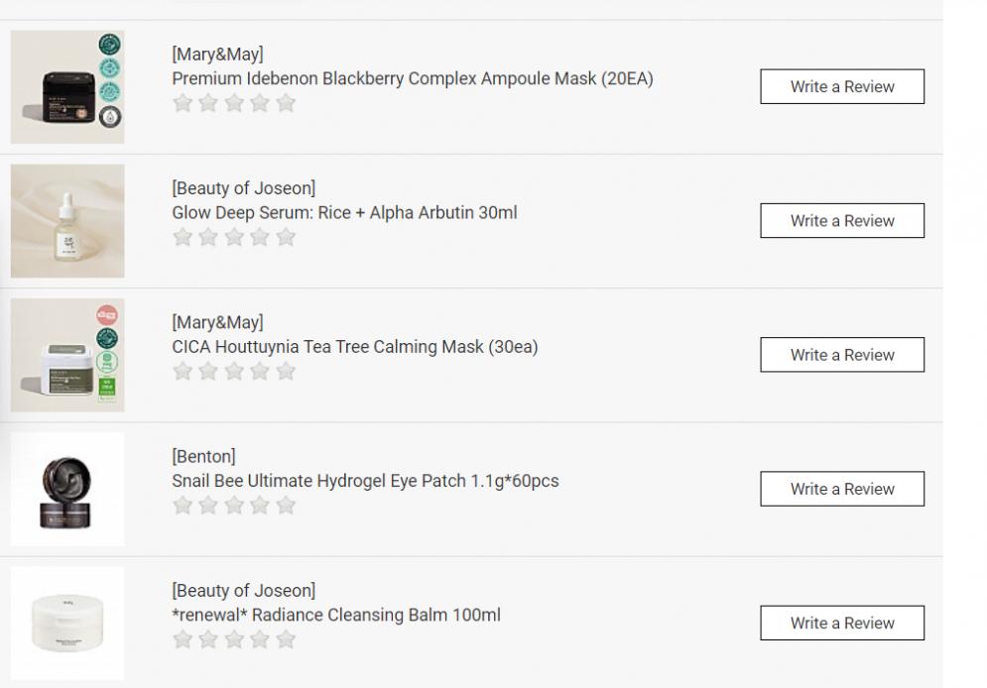Open Benton Hydrogel Eye Patch image

pyautogui.click(x=67, y=489)
